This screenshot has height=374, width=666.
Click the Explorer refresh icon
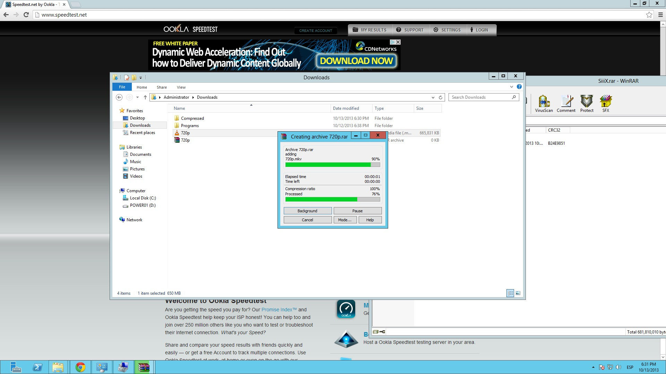click(441, 97)
